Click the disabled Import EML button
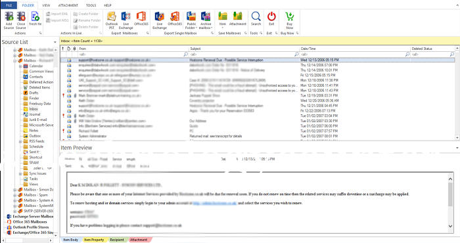This screenshot has height=243, width=460. click(57, 14)
